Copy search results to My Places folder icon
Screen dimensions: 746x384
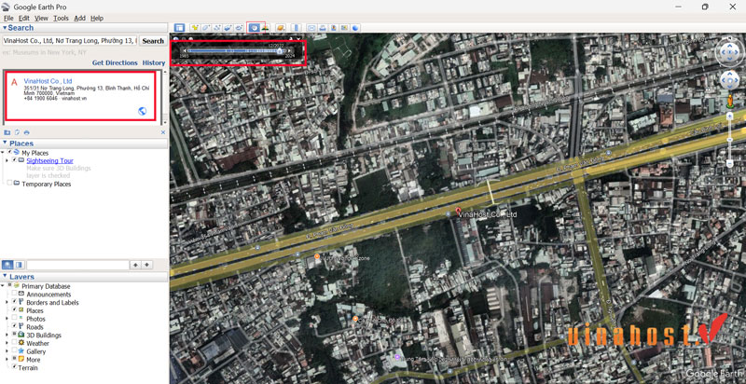pyautogui.click(x=7, y=132)
